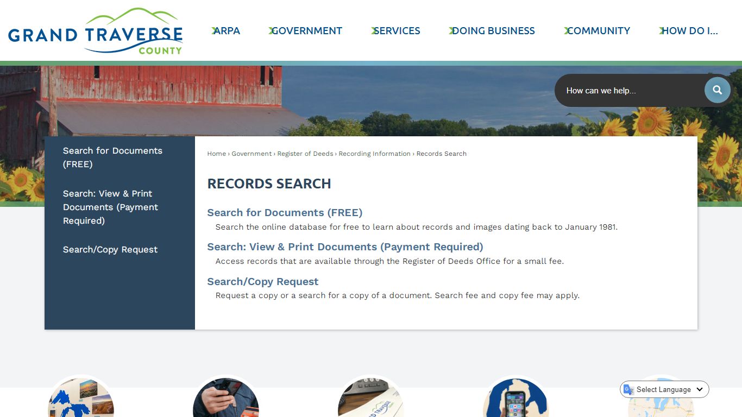Click the 'Request a copy or a search' description

tap(398, 296)
